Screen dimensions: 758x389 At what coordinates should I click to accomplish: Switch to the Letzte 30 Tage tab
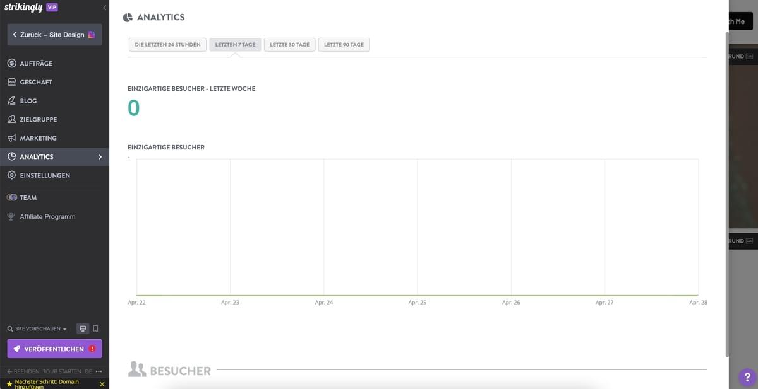[x=289, y=44]
